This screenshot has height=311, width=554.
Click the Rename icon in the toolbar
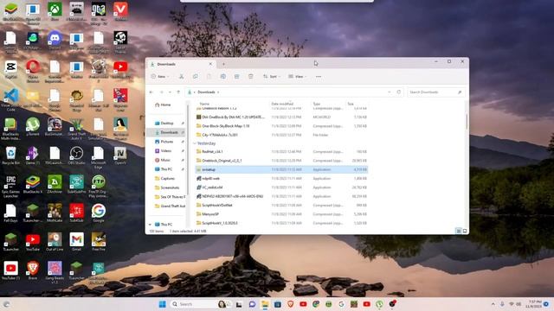point(223,77)
